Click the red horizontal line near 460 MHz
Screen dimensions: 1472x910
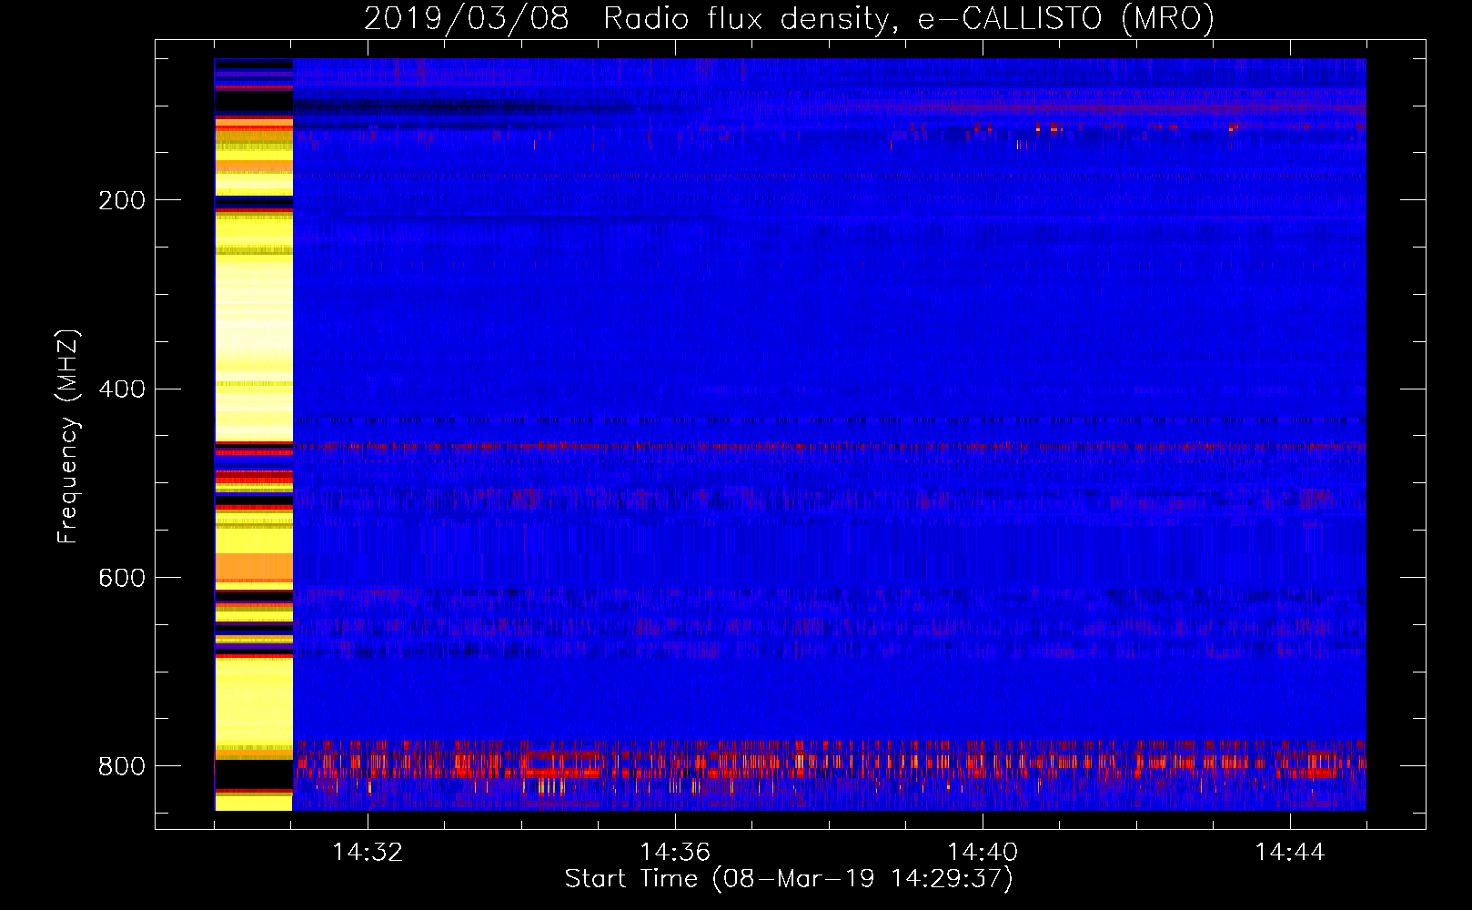click(829, 447)
